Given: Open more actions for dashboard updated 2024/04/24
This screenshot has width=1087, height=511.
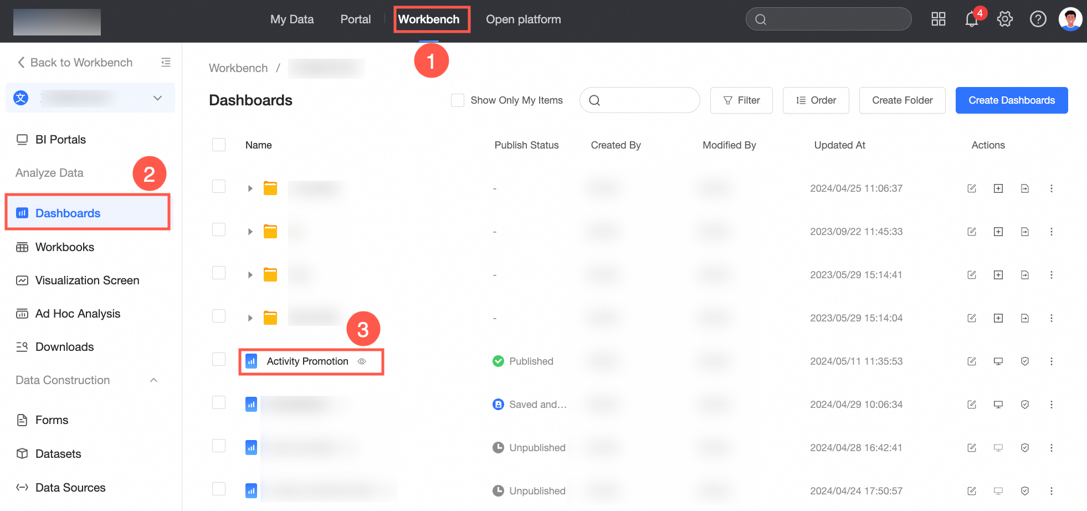Looking at the screenshot, I should coord(1051,491).
